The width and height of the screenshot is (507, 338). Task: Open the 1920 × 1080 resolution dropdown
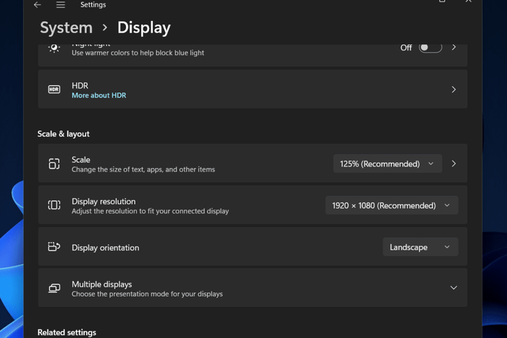392,206
